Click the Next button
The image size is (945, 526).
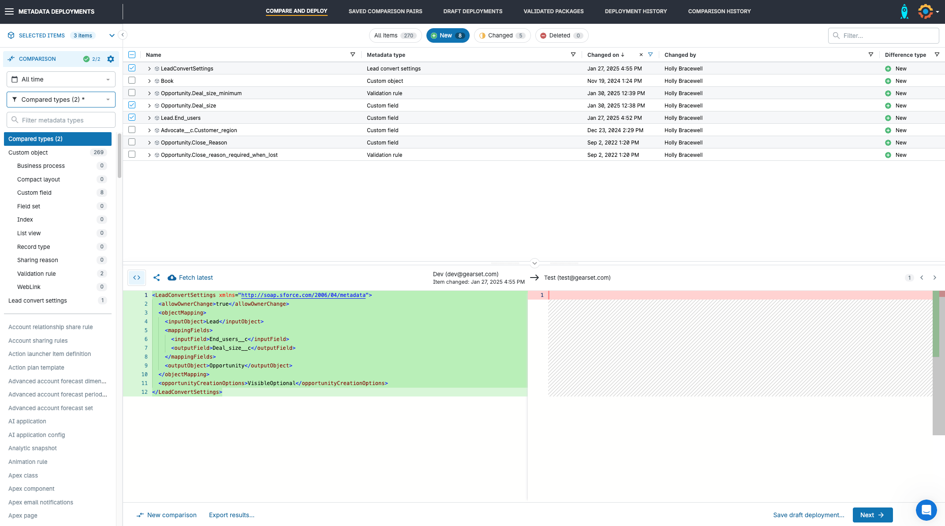[872, 515]
